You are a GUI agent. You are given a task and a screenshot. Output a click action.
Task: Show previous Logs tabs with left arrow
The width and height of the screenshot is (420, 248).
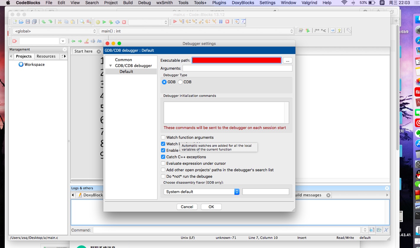[73, 195]
